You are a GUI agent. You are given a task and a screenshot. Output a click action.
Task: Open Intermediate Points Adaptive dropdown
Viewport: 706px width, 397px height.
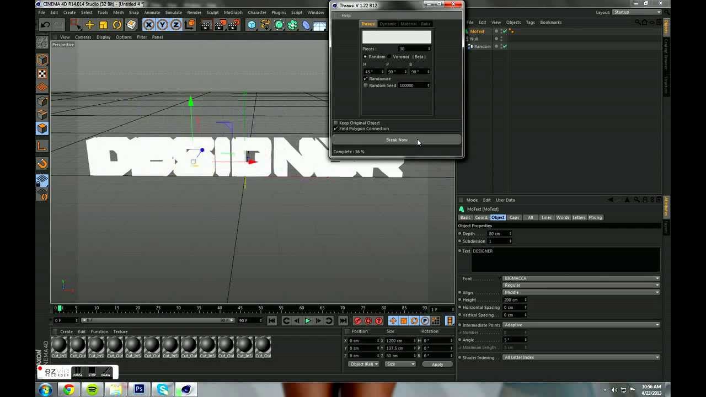[581, 325]
